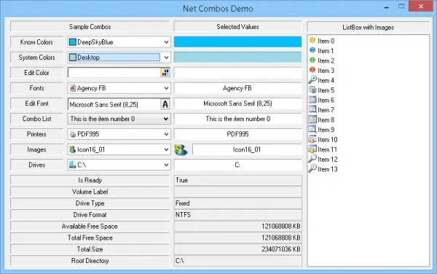The height and width of the screenshot is (274, 437).
Task: Click the Available Free Space value 121068808 KB
Action: coord(237,226)
